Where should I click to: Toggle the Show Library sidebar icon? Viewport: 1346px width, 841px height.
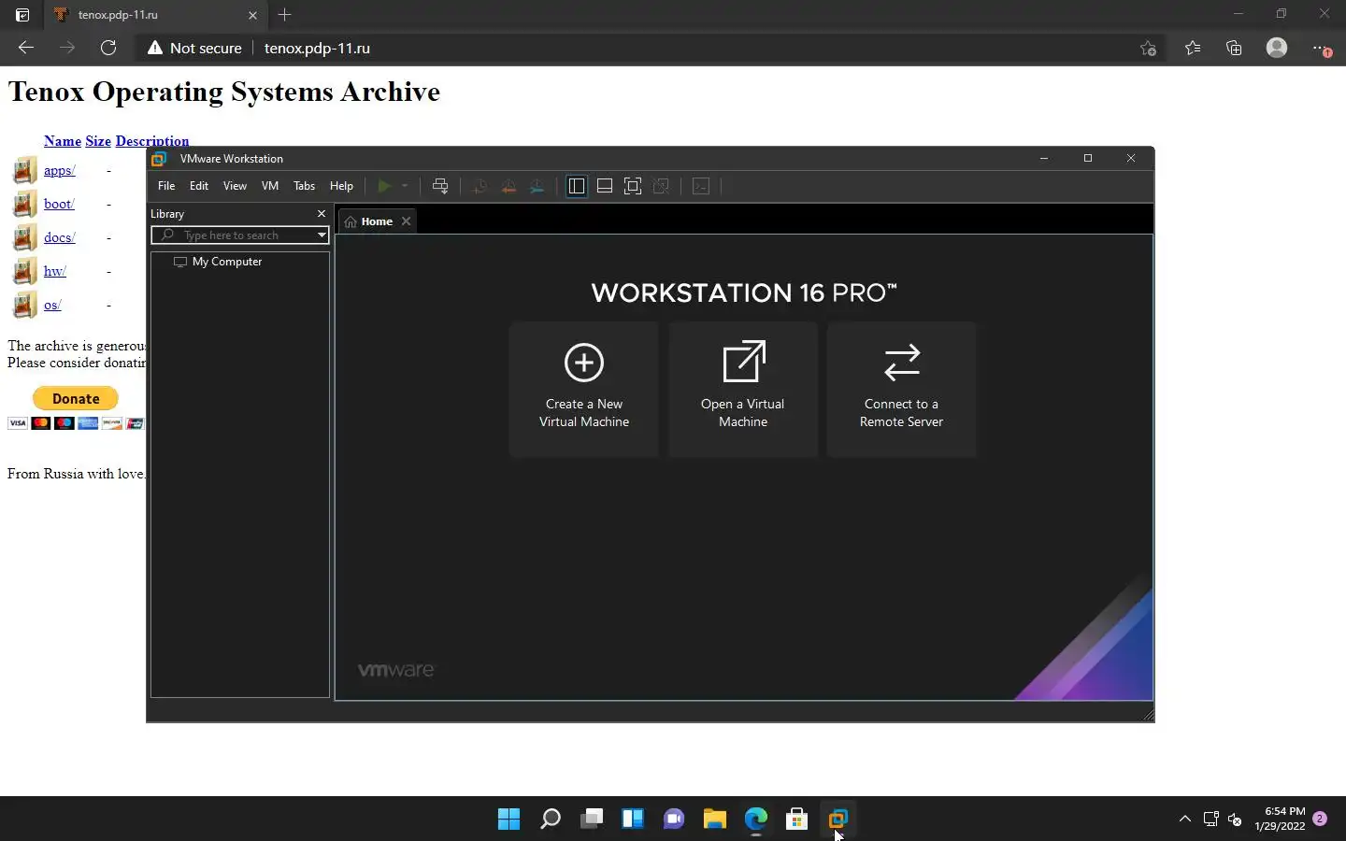(x=577, y=186)
